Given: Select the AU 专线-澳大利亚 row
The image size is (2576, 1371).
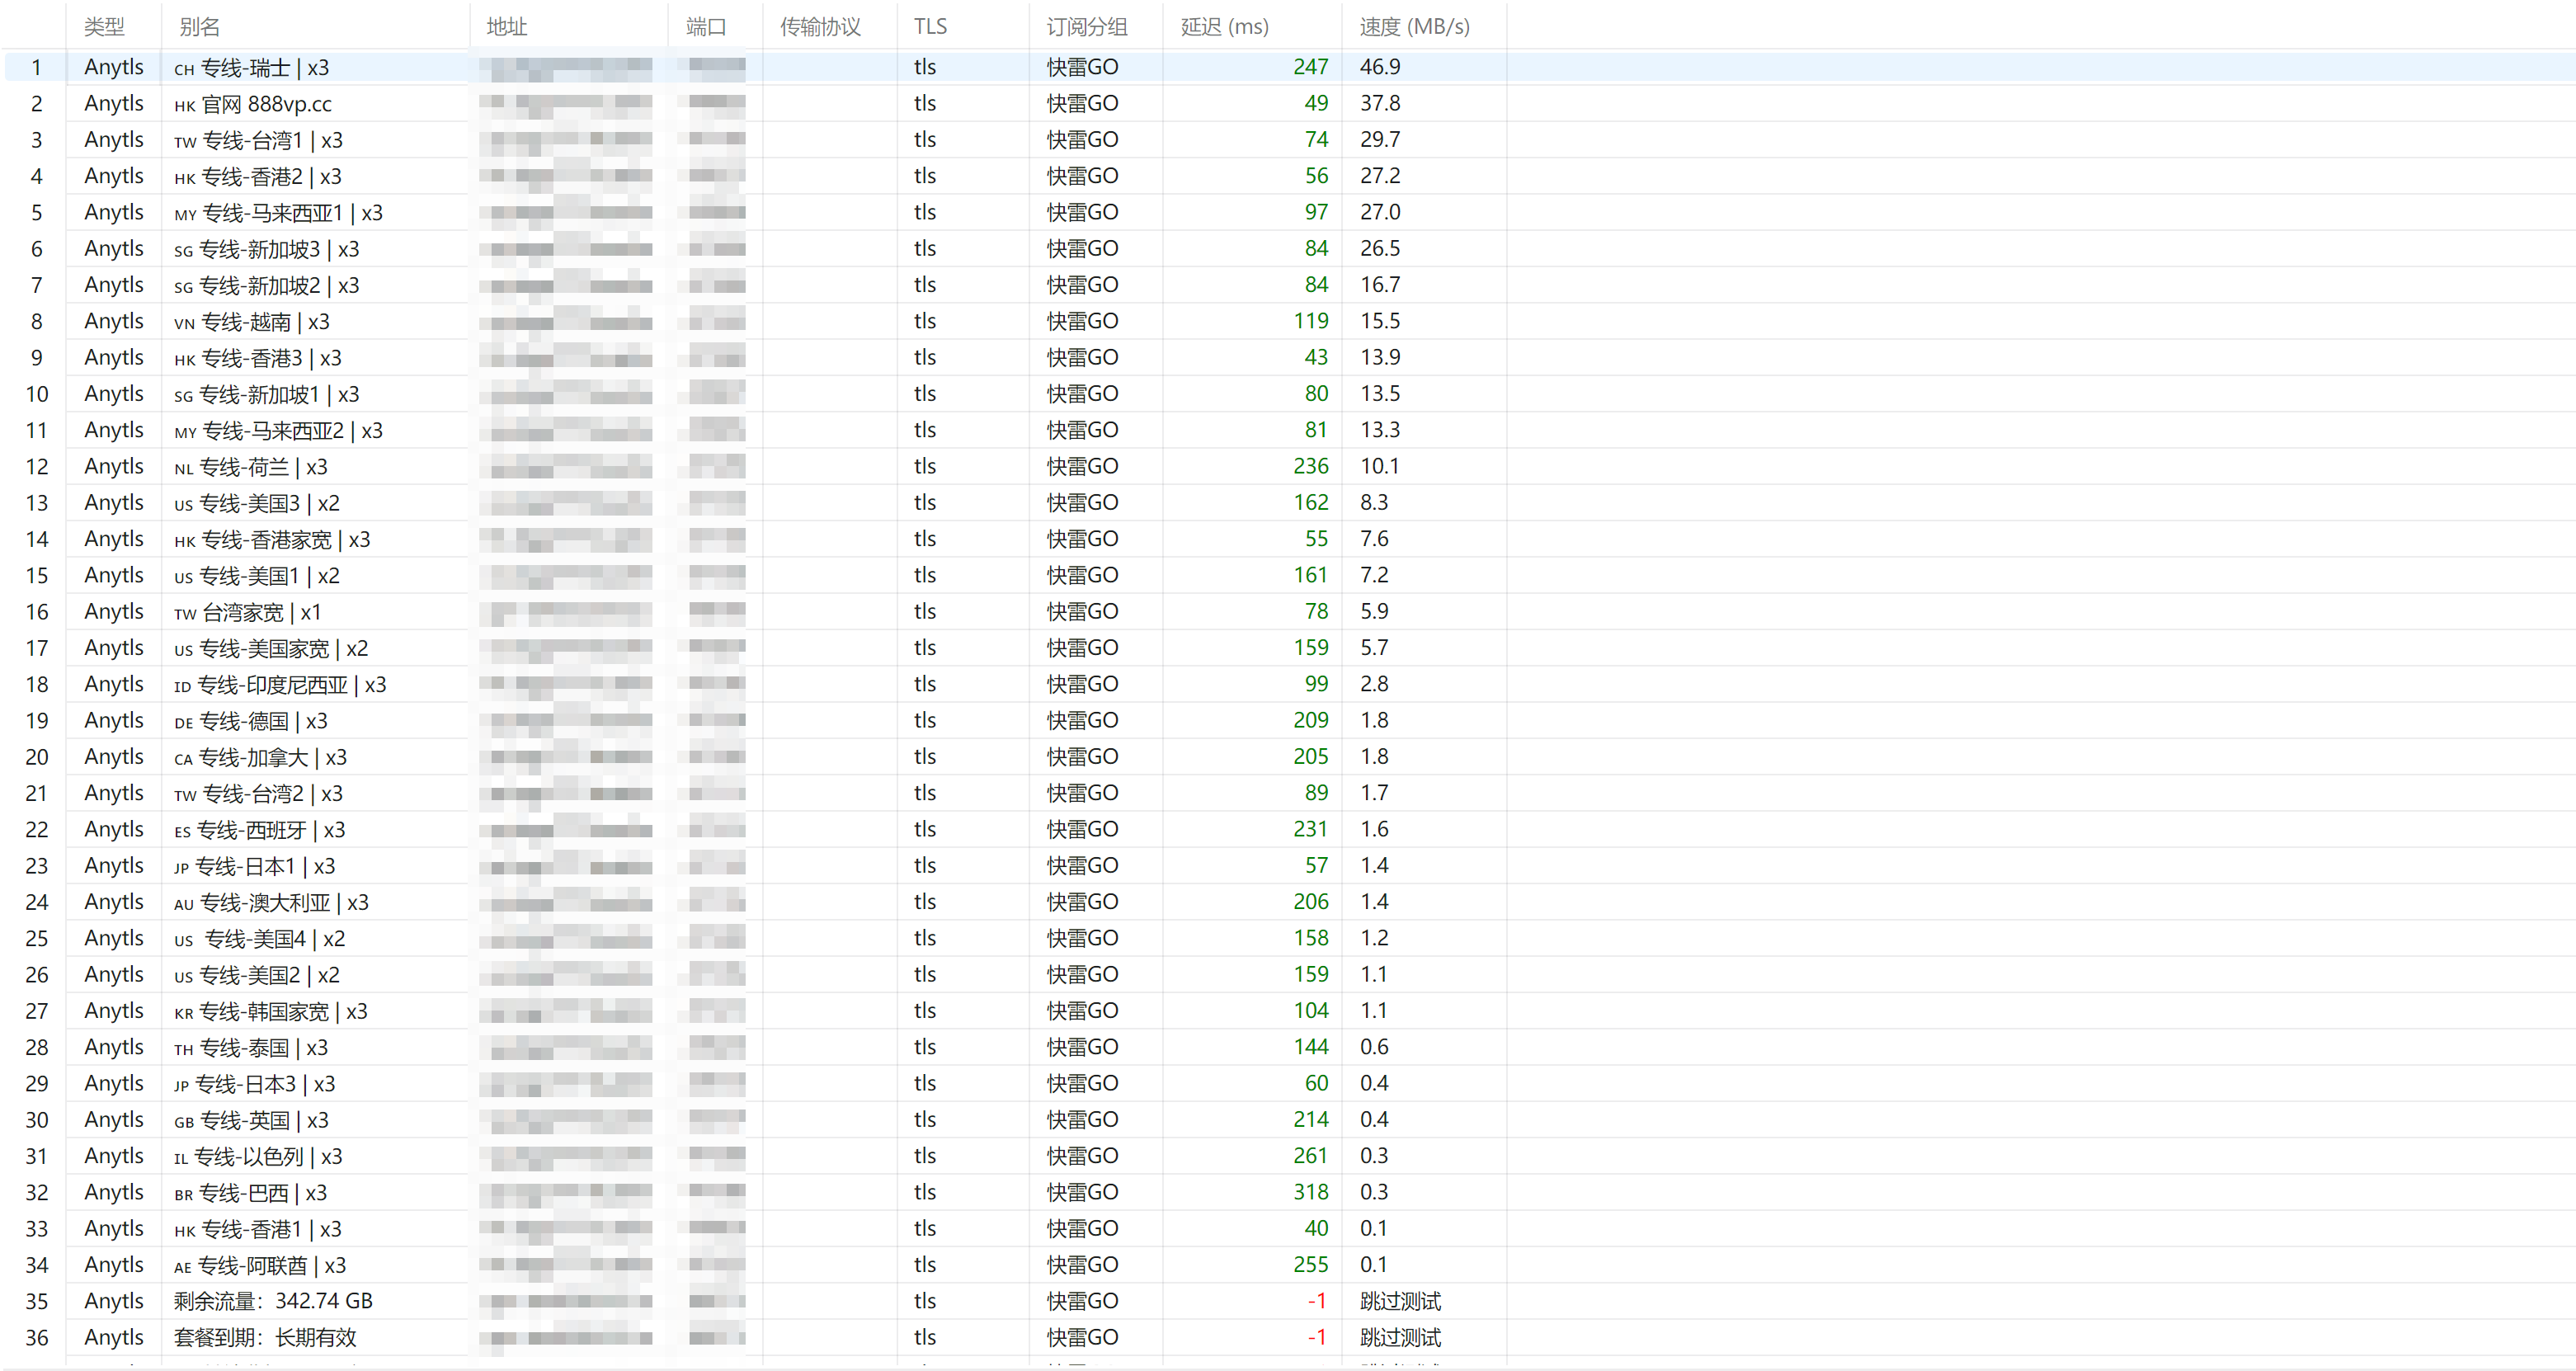Looking at the screenshot, I should (x=1288, y=902).
